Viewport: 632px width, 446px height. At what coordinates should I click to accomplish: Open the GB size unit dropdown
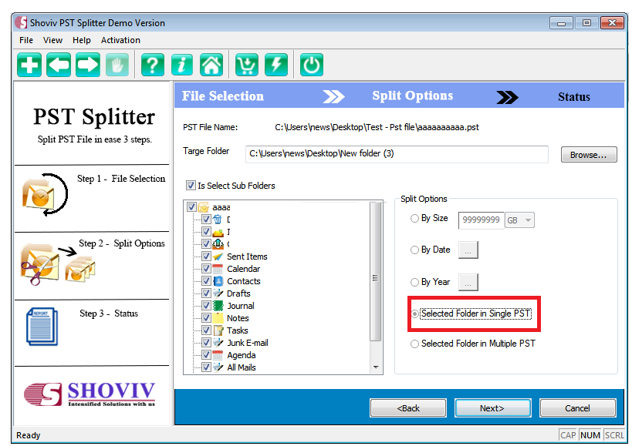coord(529,220)
